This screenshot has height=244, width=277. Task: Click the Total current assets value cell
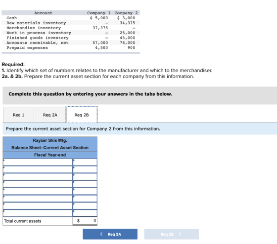[x=85, y=221]
